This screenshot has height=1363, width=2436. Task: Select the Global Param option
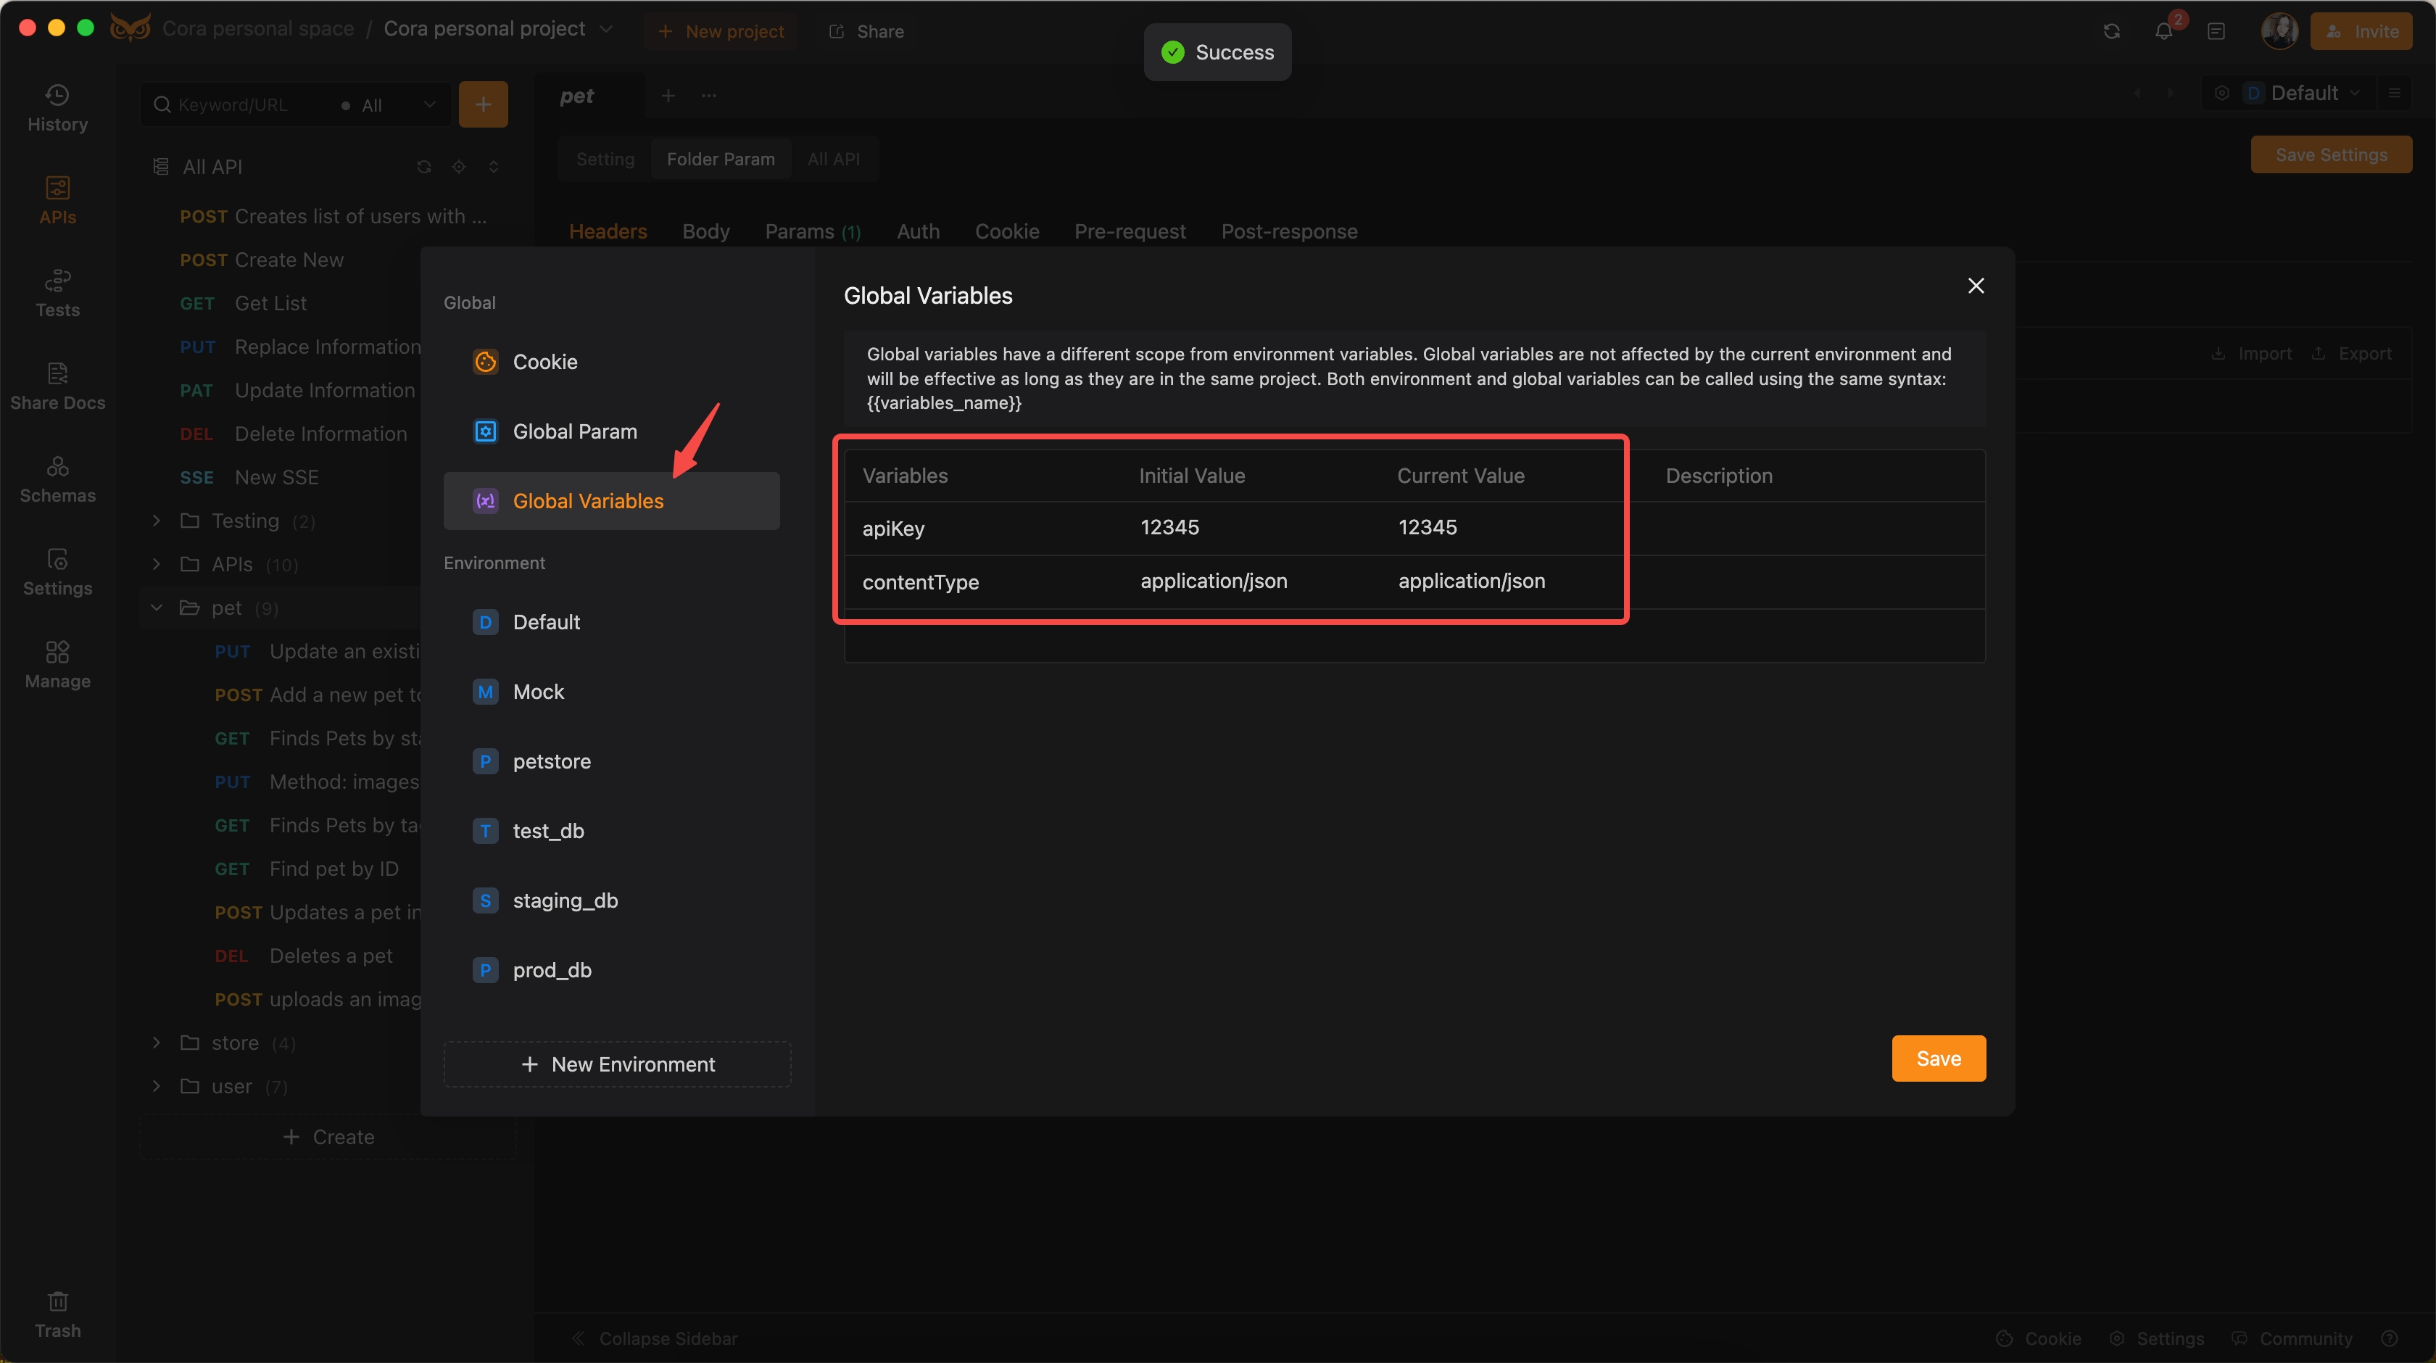point(576,430)
